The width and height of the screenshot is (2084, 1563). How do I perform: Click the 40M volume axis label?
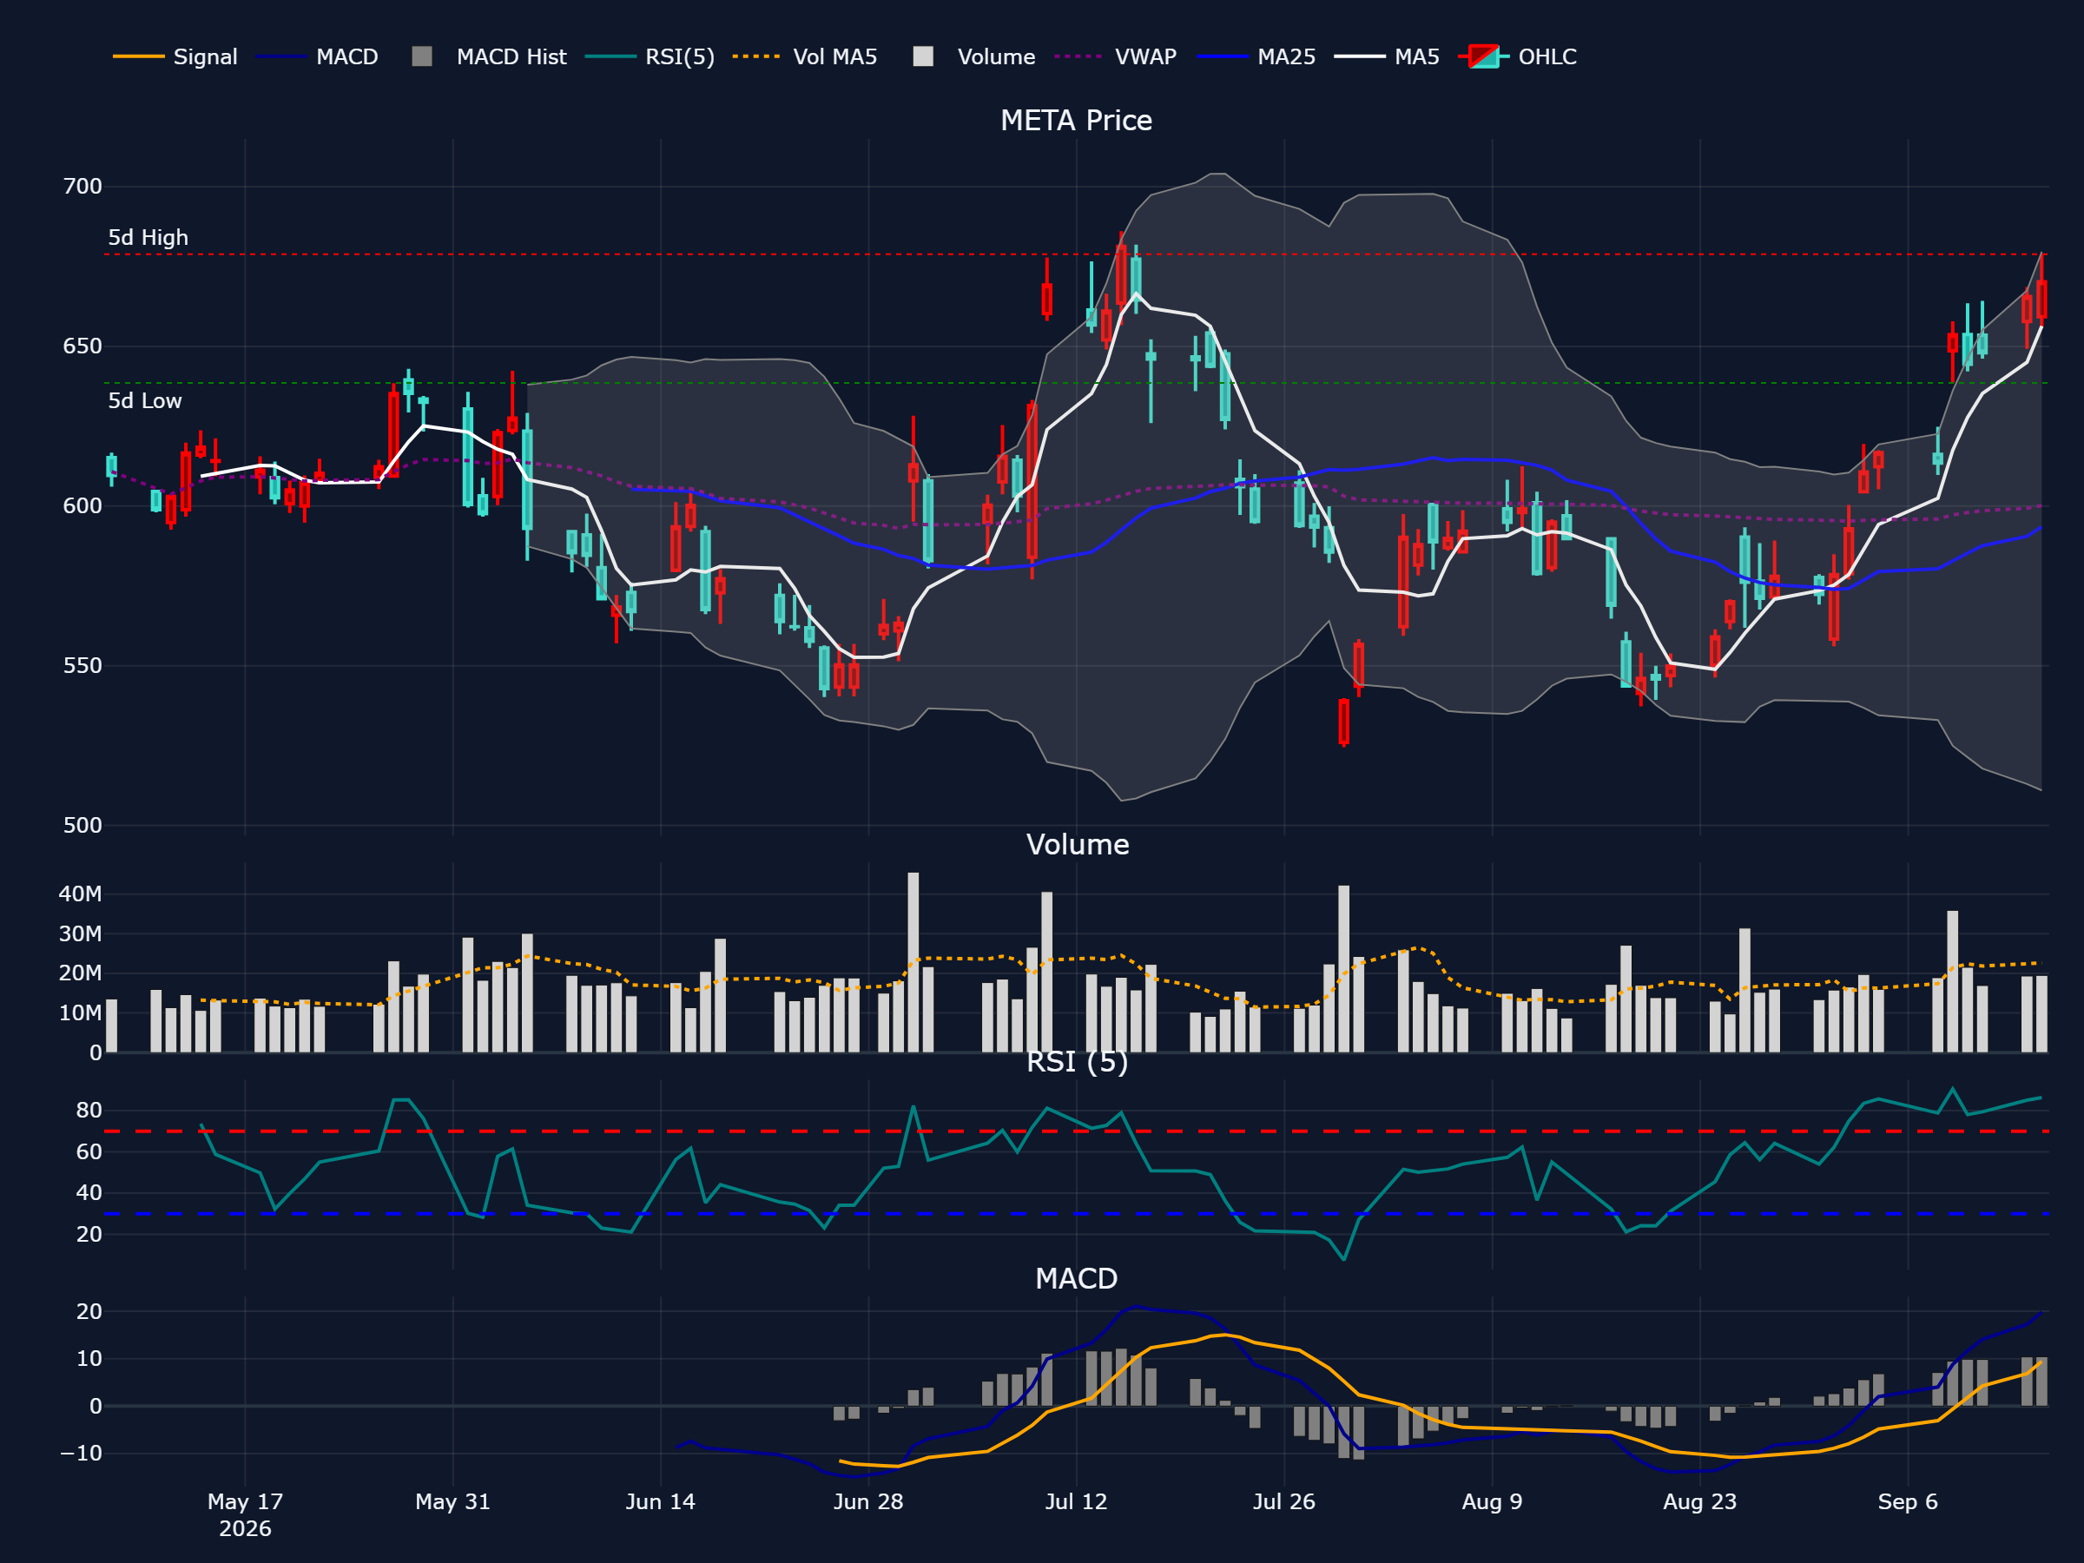[80, 894]
